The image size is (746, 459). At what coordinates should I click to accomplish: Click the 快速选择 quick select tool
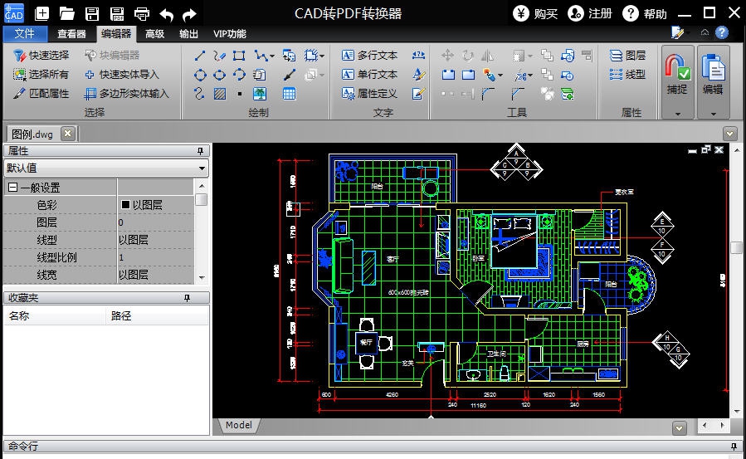point(41,56)
